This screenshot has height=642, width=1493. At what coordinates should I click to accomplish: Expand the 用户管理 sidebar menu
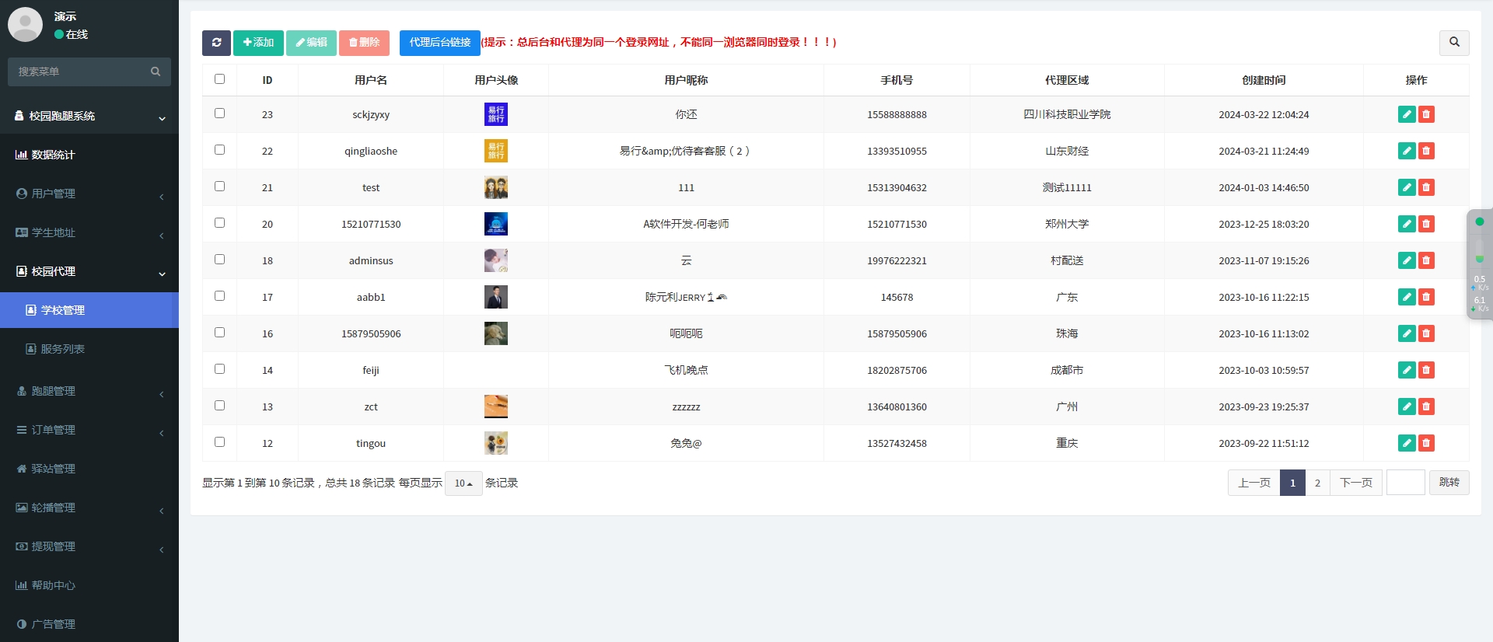click(89, 194)
